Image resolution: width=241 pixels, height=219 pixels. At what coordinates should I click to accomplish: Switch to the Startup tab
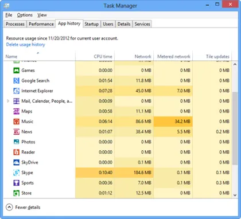92,24
